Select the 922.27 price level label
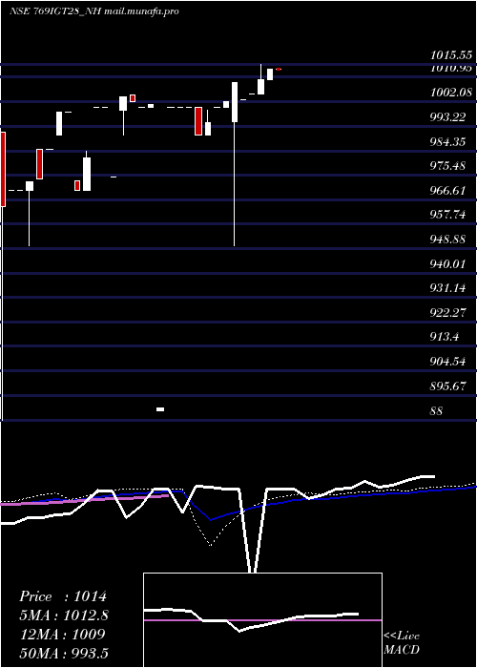477x668 pixels. coord(448,313)
